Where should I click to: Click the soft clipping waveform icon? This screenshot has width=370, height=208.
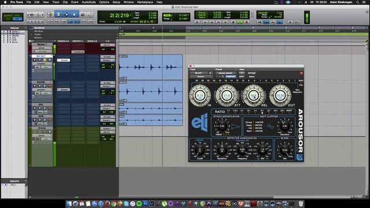click(270, 127)
